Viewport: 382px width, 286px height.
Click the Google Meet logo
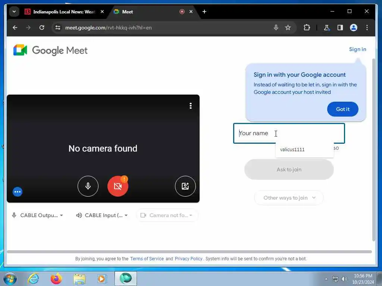[x=50, y=50]
